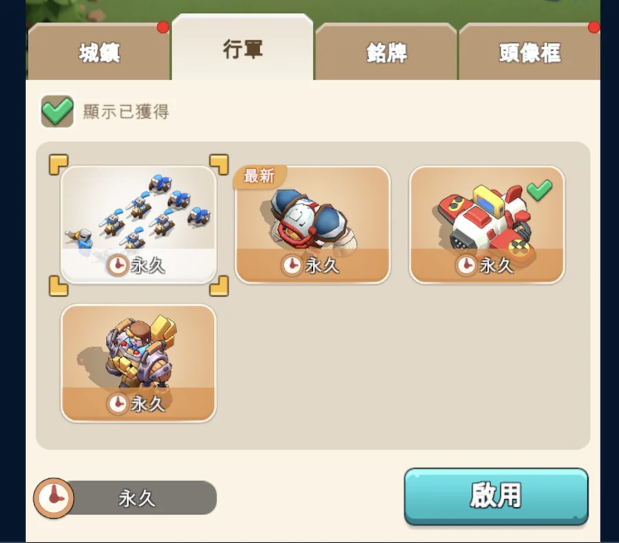Image resolution: width=619 pixels, height=543 pixels.
Task: Click clock icon on mech skin card
Action: pos(117,403)
